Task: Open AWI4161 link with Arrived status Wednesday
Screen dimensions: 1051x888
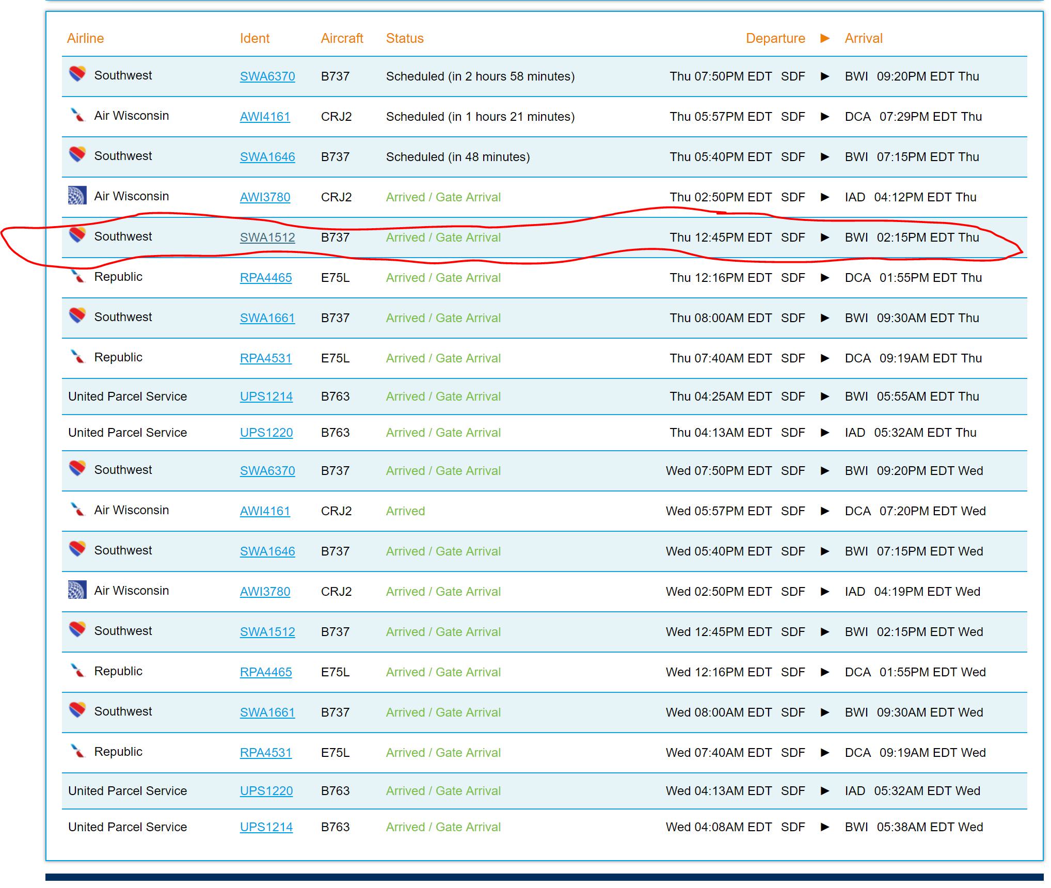Action: (265, 511)
